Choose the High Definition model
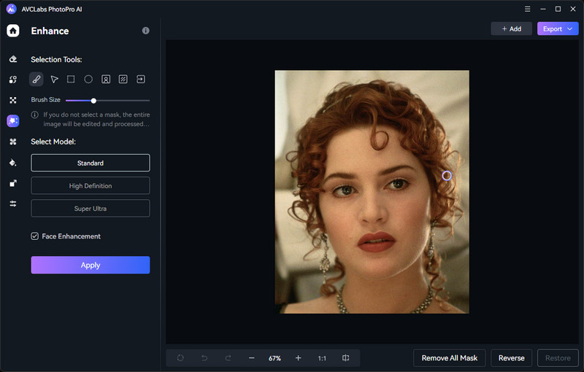584x372 pixels. tap(91, 185)
